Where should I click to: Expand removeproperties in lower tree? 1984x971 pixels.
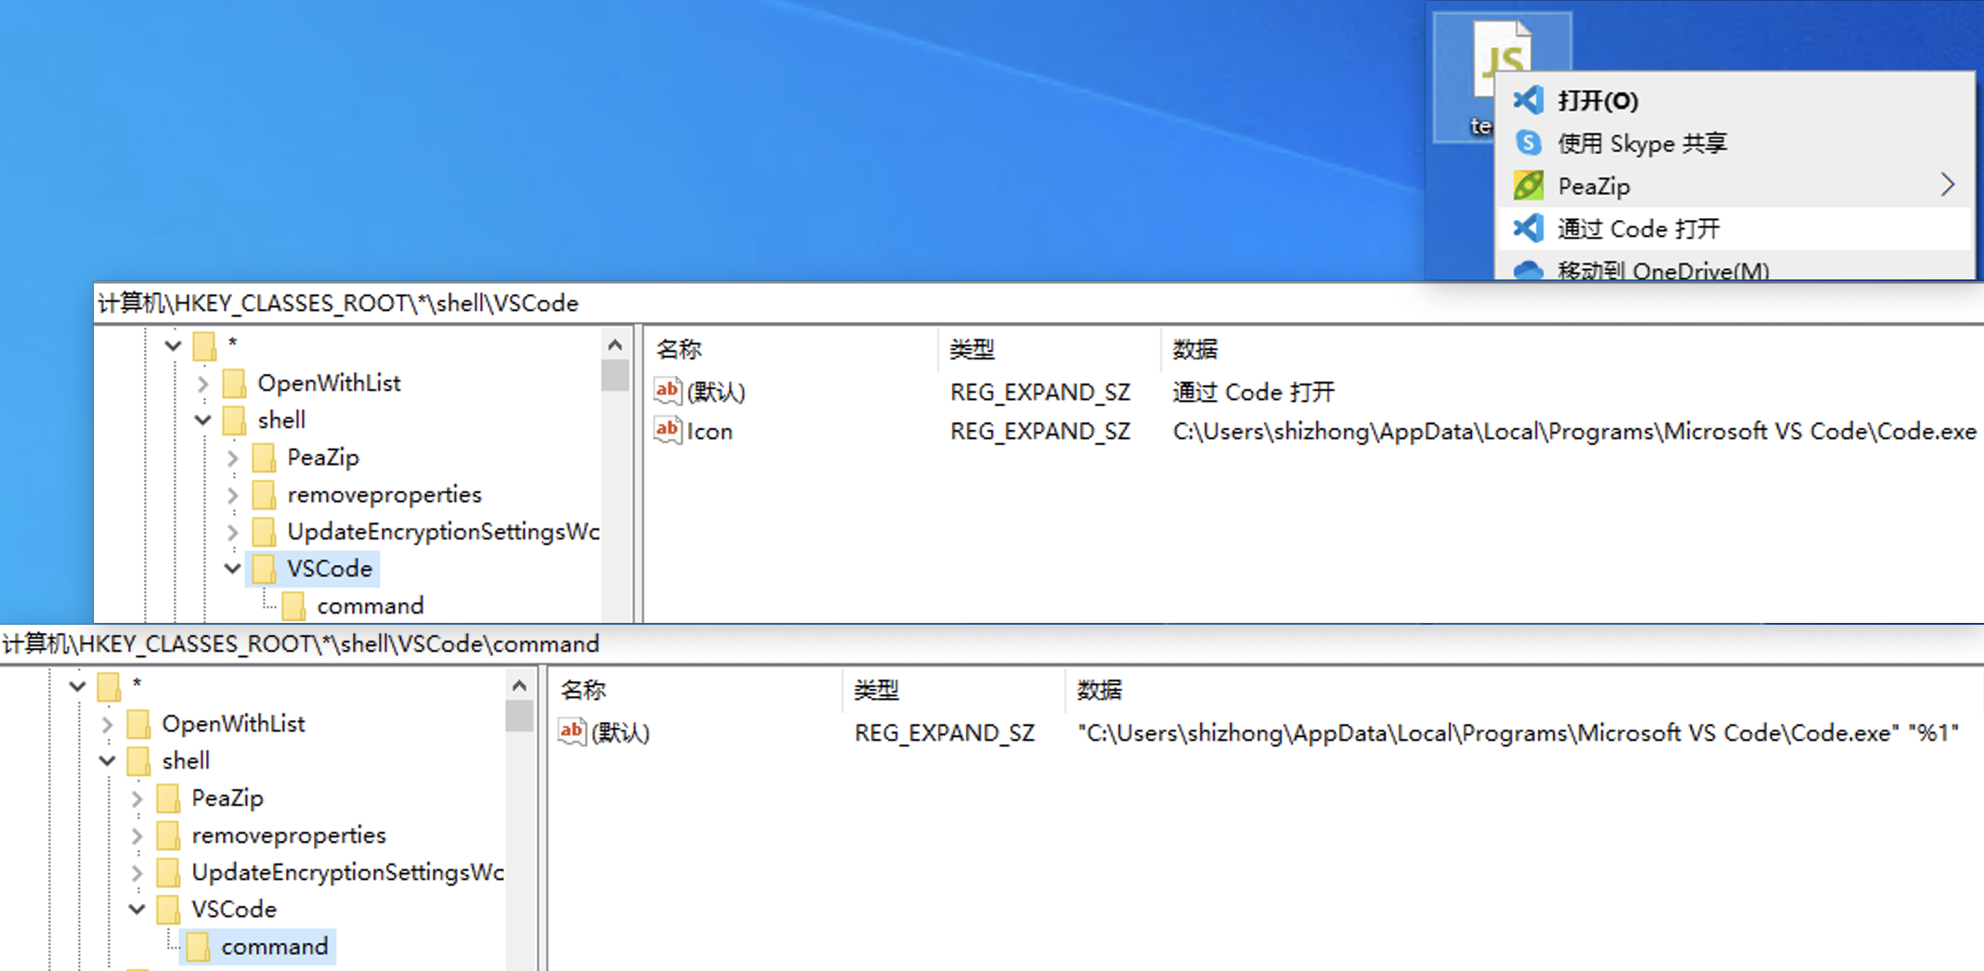[x=137, y=835]
